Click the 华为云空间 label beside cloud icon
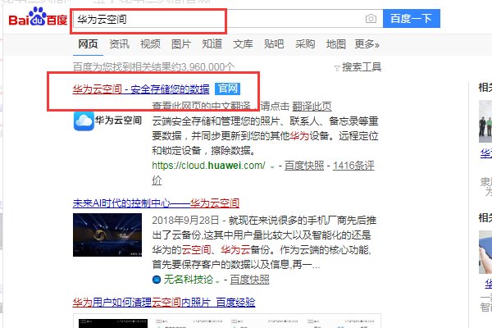Screen dimensions: 492x328 click(x=118, y=121)
